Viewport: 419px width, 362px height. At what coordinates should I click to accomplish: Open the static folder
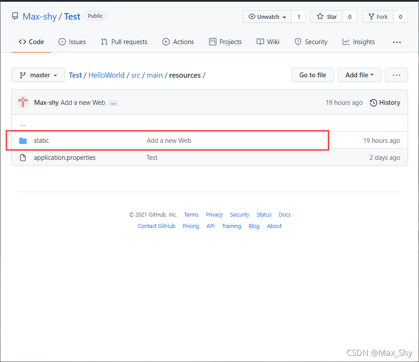point(41,141)
